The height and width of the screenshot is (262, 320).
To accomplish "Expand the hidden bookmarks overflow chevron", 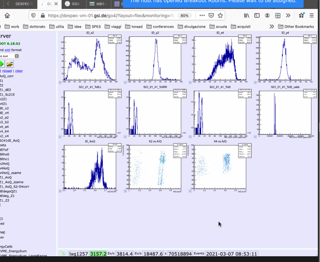I will click(272, 26).
